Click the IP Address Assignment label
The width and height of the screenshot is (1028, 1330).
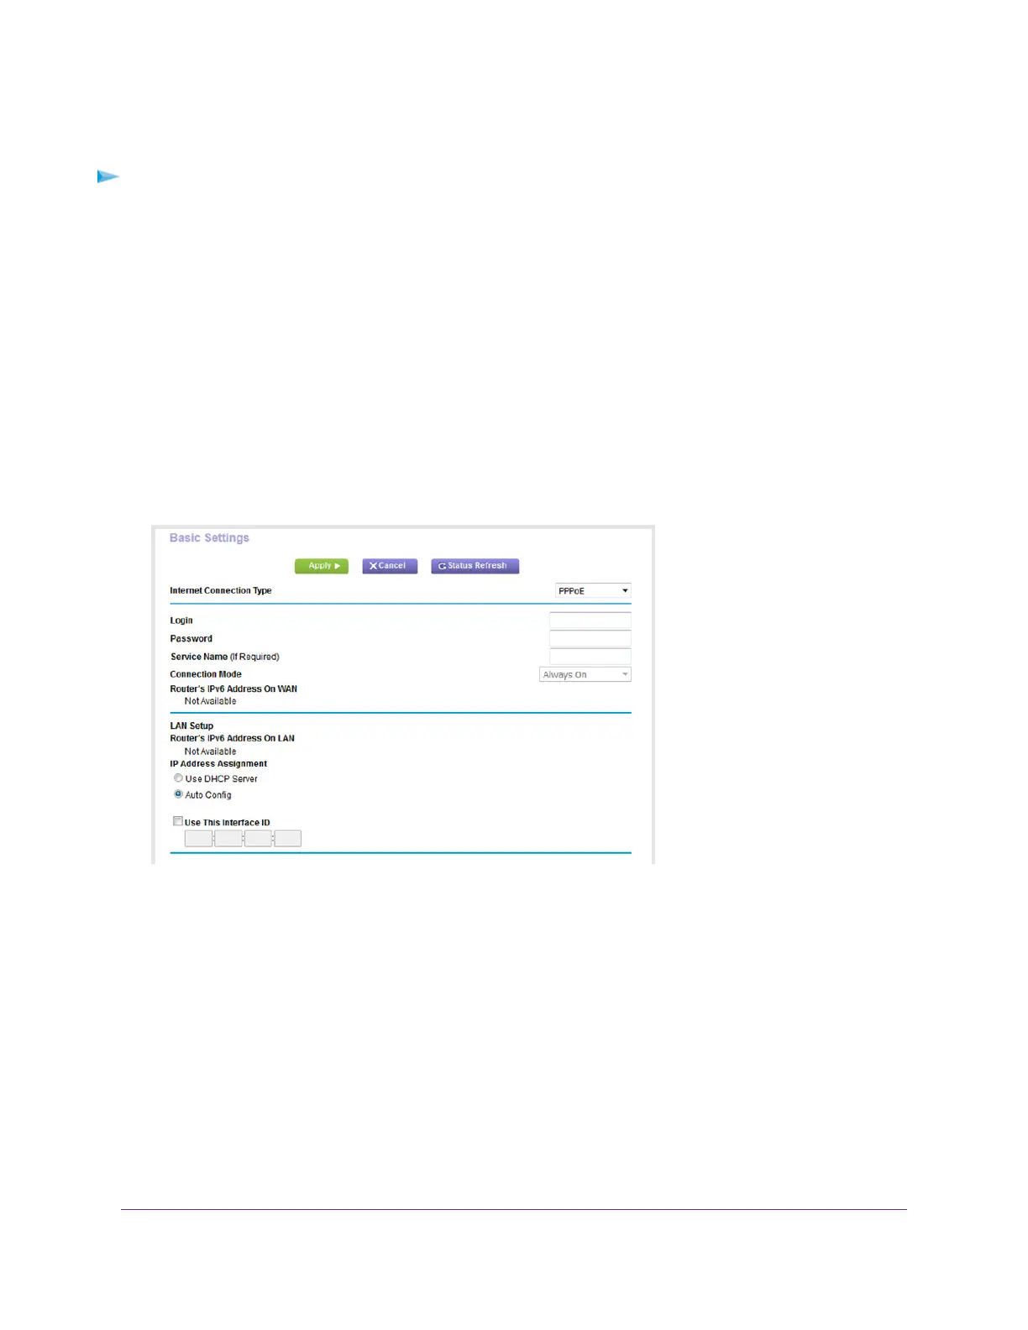point(218,764)
